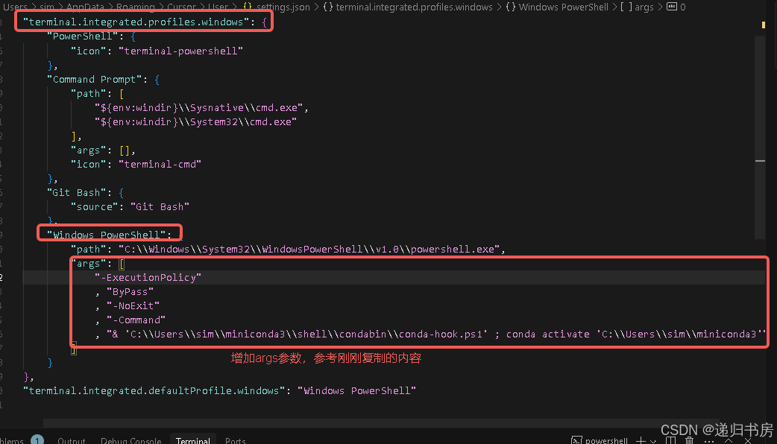
Task: Place cursor on "-ExecutionPolicy" argument
Action: tap(148, 277)
